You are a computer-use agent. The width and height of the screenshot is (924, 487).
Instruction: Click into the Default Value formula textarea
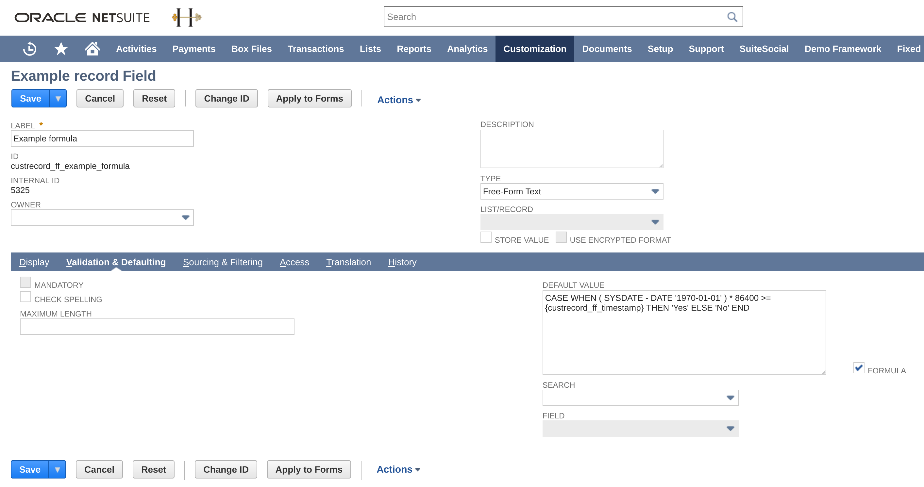(x=684, y=333)
